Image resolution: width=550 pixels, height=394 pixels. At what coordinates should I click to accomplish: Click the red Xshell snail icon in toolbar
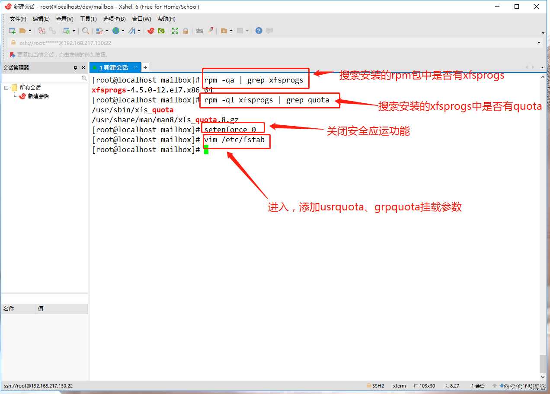[151, 31]
